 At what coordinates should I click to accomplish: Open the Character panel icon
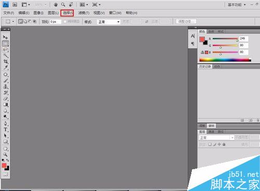(x=192, y=36)
